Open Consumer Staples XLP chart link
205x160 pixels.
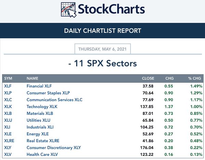click(x=48, y=93)
